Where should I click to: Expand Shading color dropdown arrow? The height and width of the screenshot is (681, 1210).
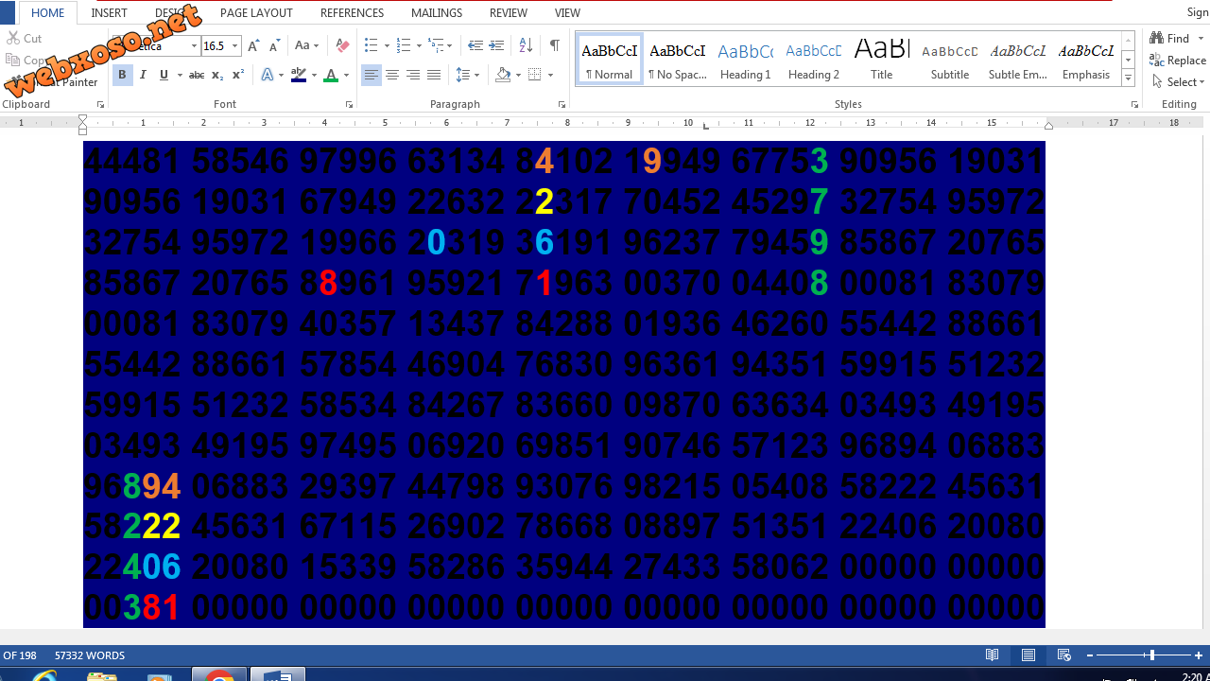click(x=518, y=75)
